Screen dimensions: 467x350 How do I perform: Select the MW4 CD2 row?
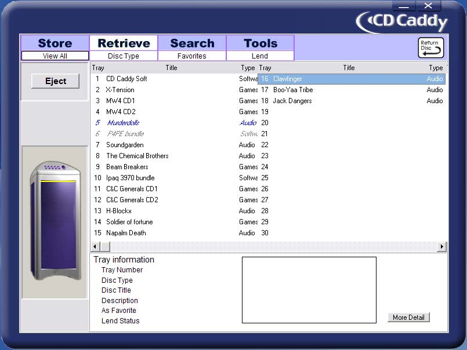[x=174, y=112]
